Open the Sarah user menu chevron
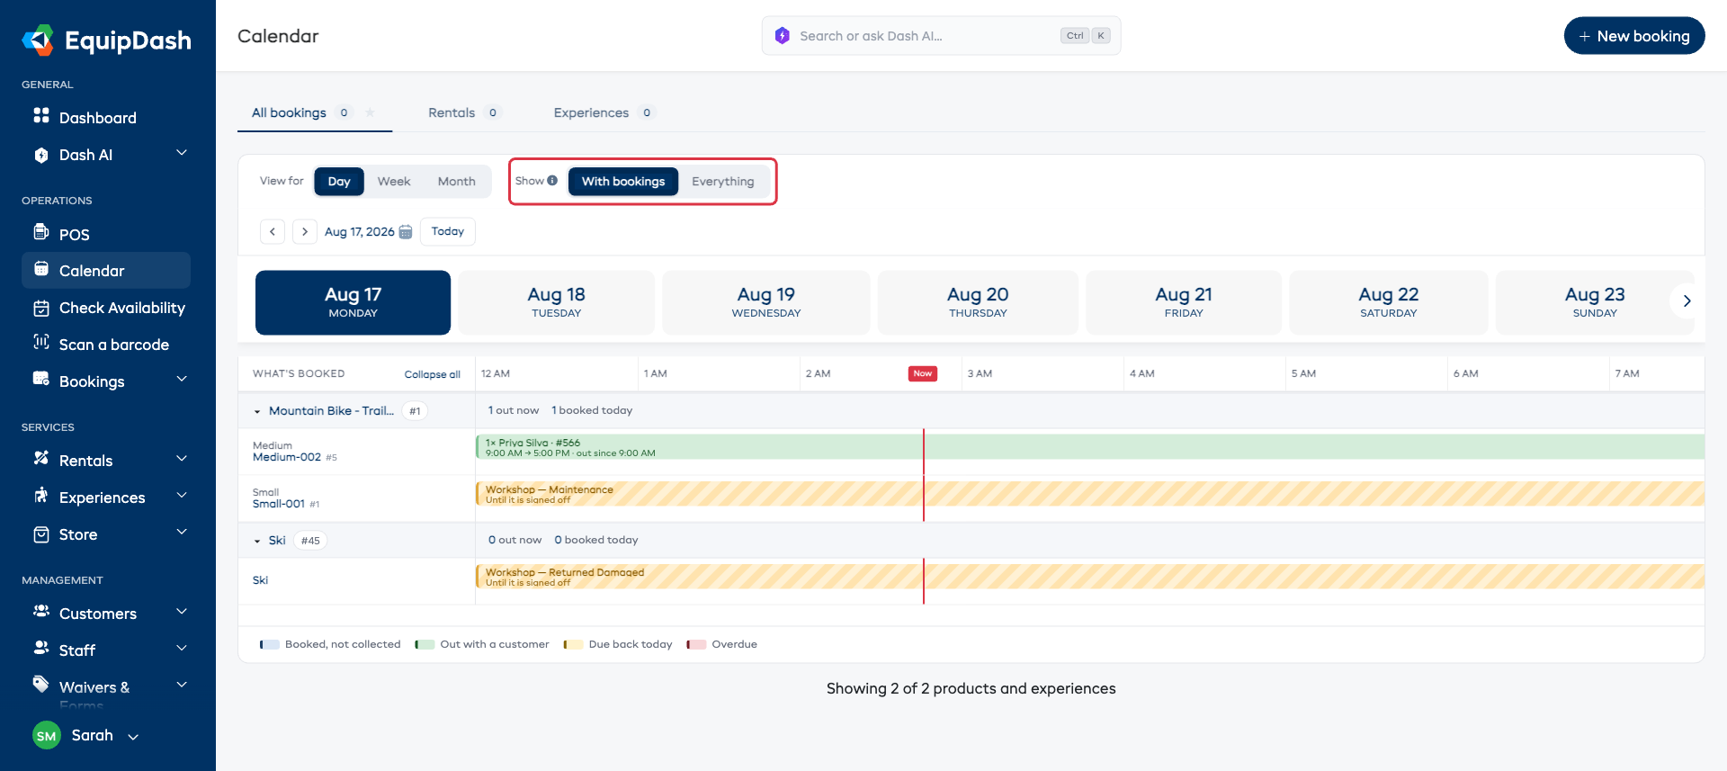Image resolution: width=1727 pixels, height=771 pixels. point(133,737)
